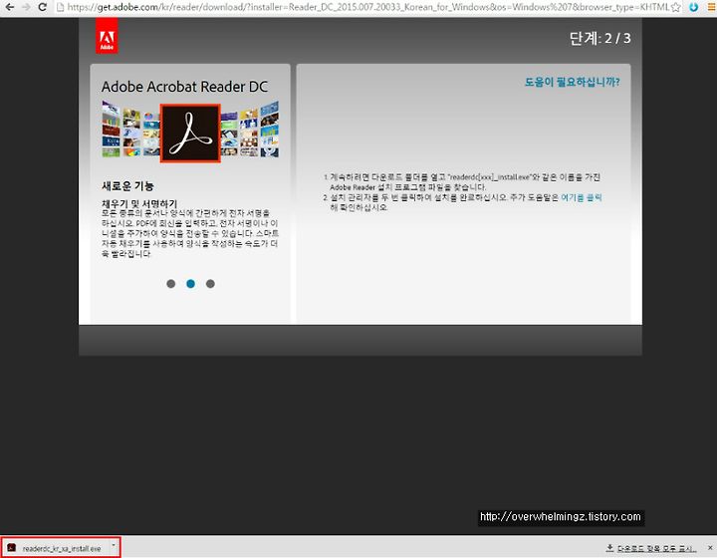Image resolution: width=717 pixels, height=558 pixels.
Task: Click the 새로운 기능 heading
Action: click(127, 185)
